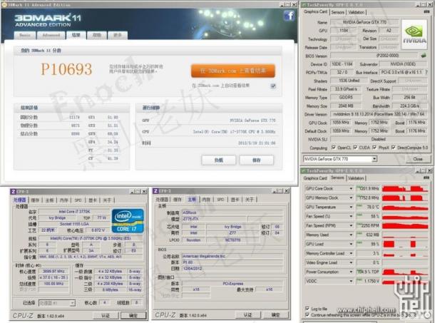Open the 已选择 processor dropdown in CPU-Z
This screenshot has height=323, width=435.
coord(73,303)
